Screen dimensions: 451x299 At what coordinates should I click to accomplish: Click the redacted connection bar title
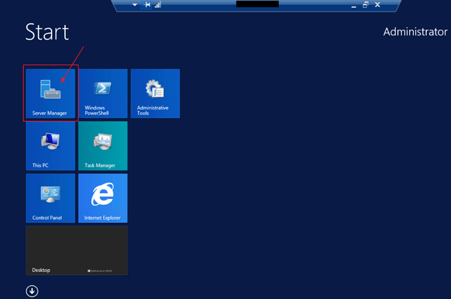point(257,4)
